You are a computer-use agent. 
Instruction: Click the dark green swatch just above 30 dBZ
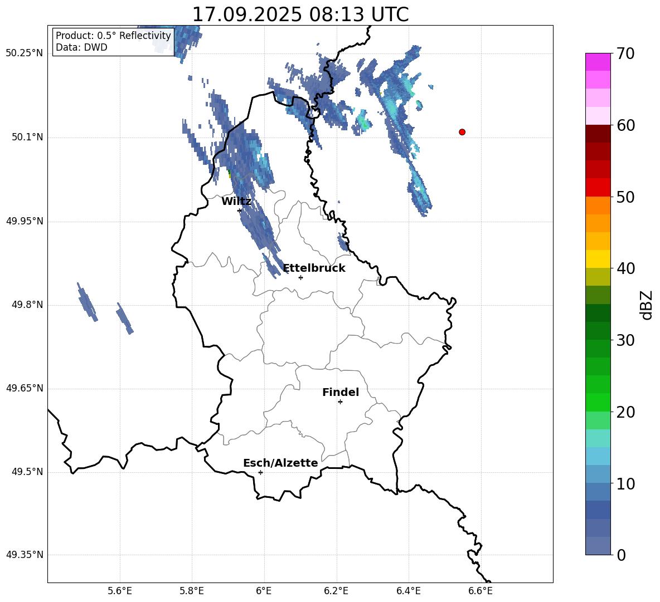click(x=598, y=330)
